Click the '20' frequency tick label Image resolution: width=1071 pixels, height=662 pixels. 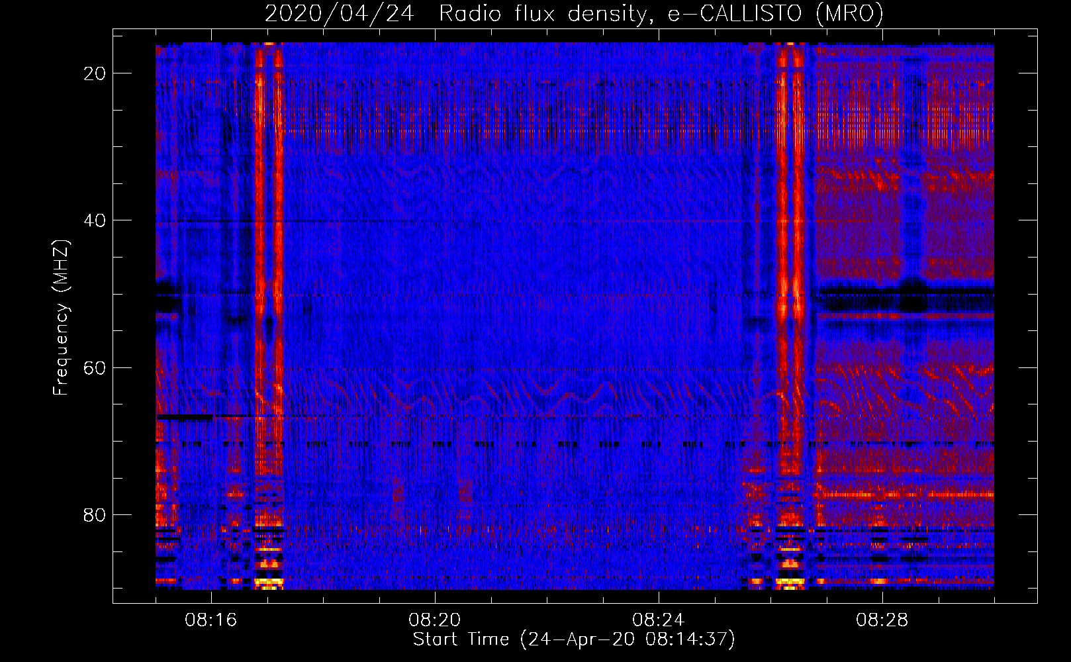[95, 73]
